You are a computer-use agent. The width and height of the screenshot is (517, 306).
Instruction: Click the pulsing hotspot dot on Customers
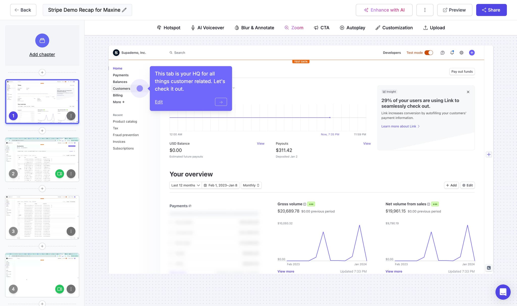pyautogui.click(x=140, y=88)
